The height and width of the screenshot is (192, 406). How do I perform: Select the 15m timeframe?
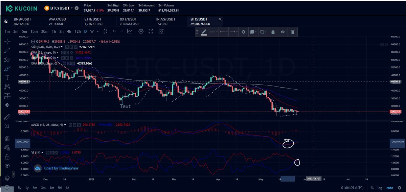34,31
